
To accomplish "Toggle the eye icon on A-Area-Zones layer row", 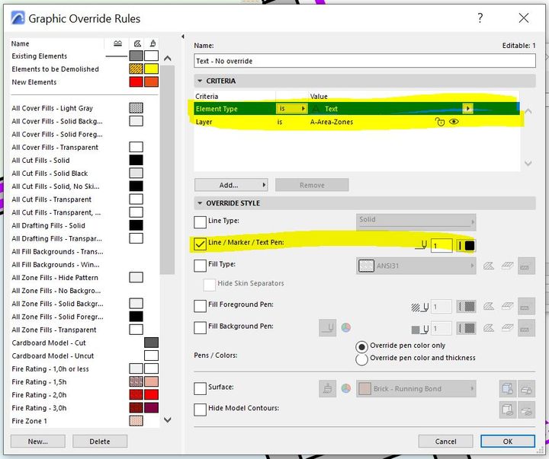I will (x=454, y=122).
